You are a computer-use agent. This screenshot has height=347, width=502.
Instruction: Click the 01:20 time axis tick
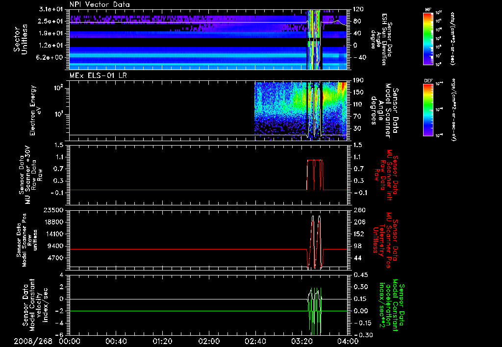click(162, 341)
